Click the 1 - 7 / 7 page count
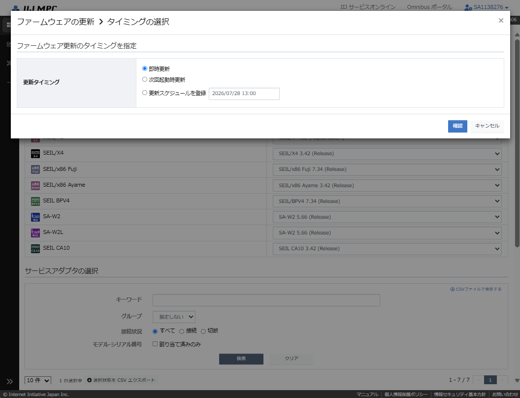 tap(459, 380)
